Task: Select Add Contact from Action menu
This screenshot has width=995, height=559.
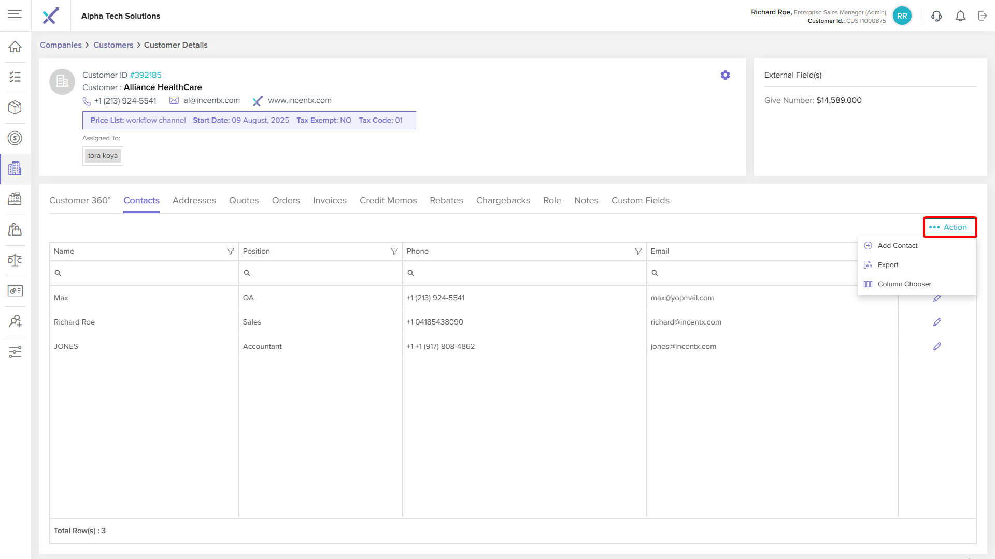Action: point(897,246)
